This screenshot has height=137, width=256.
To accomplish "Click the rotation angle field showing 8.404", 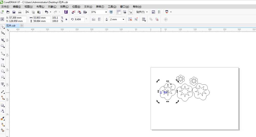I will 79,19.
